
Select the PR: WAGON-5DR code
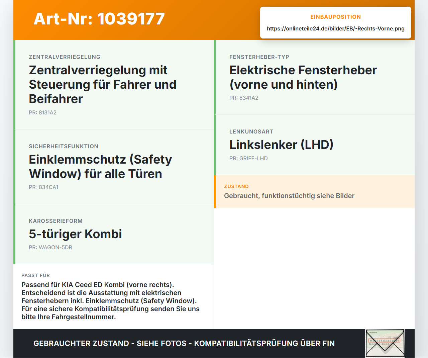(50, 247)
